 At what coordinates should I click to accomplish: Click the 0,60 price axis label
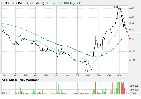[132, 17]
